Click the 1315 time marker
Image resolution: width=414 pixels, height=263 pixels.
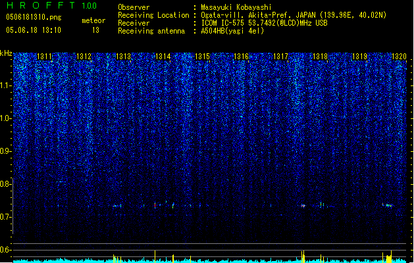click(202, 57)
